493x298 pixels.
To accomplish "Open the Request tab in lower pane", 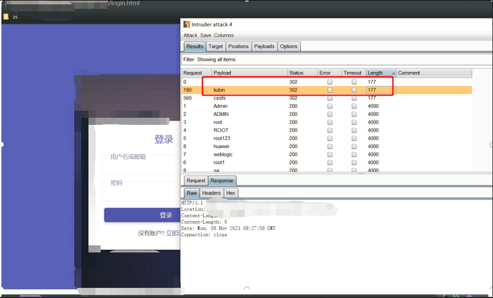I will tap(196, 181).
